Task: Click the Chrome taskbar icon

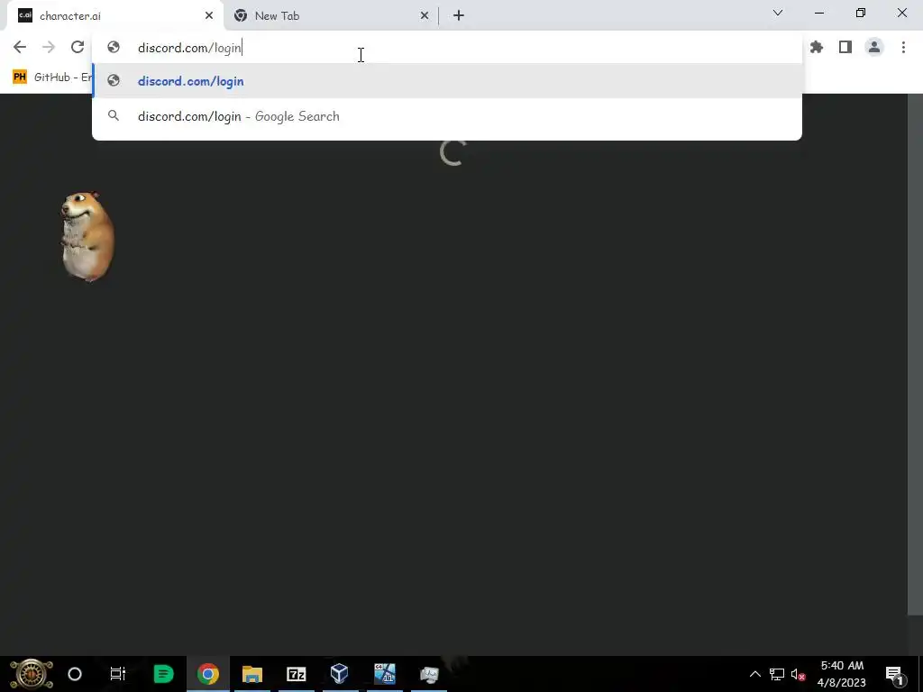Action: click(208, 674)
